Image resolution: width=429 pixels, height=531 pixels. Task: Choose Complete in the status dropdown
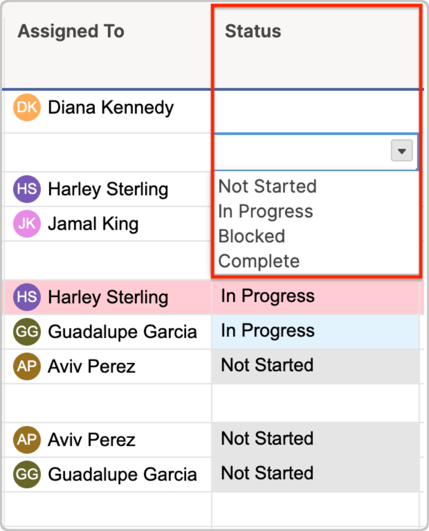tap(259, 261)
